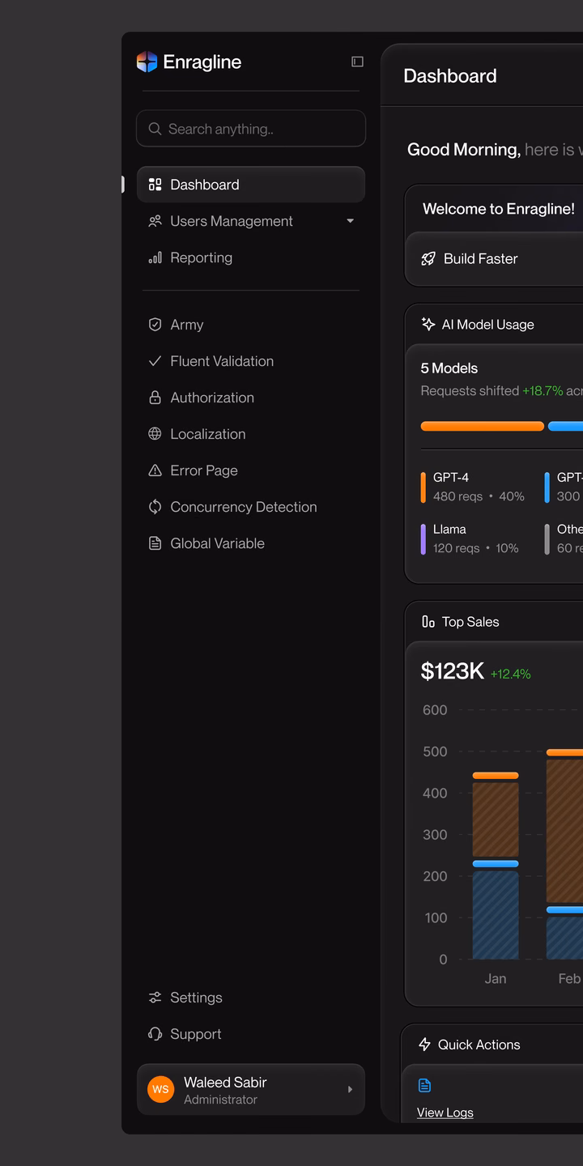583x1166 pixels.
Task: Click the Good Morning greeting
Action: click(x=464, y=150)
